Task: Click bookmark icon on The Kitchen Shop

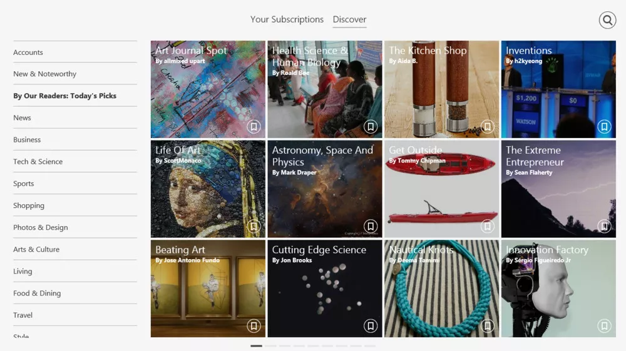Action: pos(488,127)
